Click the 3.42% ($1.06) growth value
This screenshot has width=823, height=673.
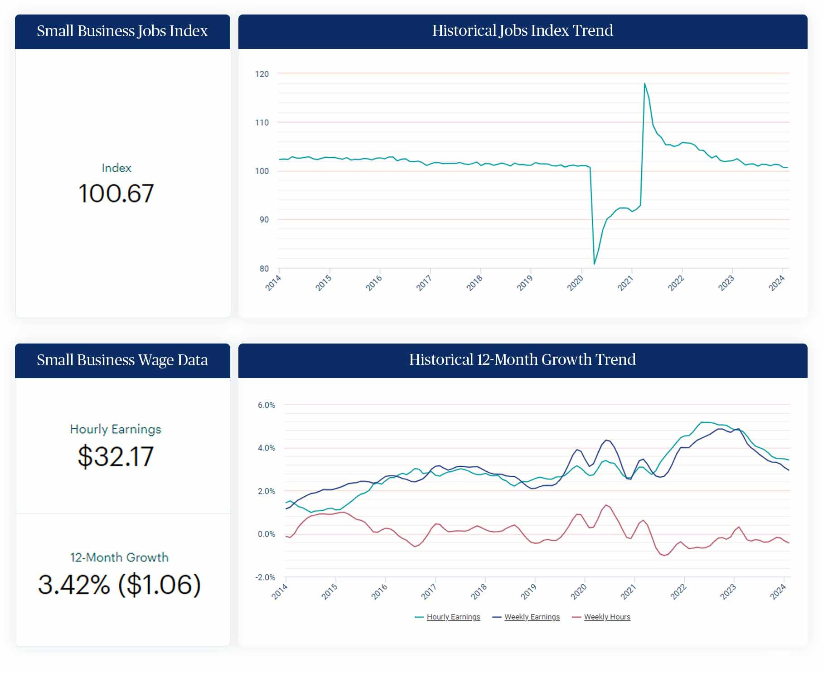click(x=119, y=585)
